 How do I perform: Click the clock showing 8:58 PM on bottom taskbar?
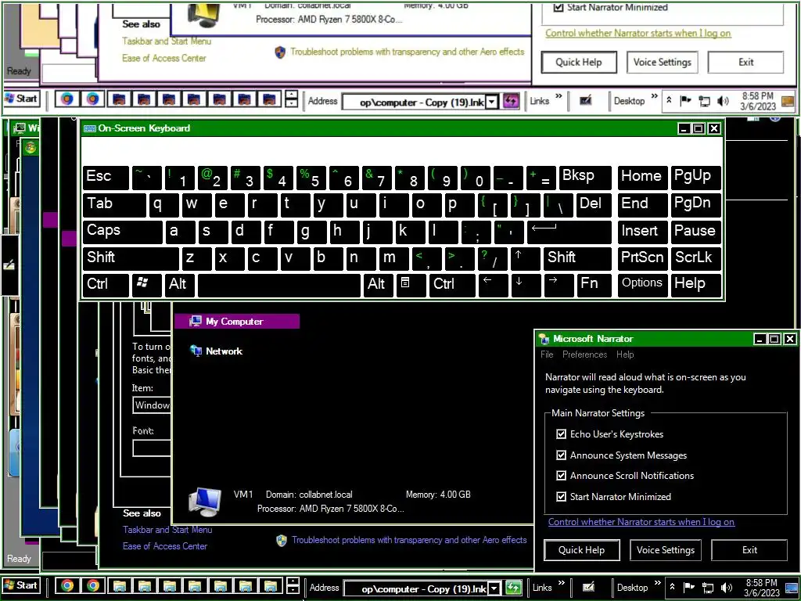click(x=762, y=588)
